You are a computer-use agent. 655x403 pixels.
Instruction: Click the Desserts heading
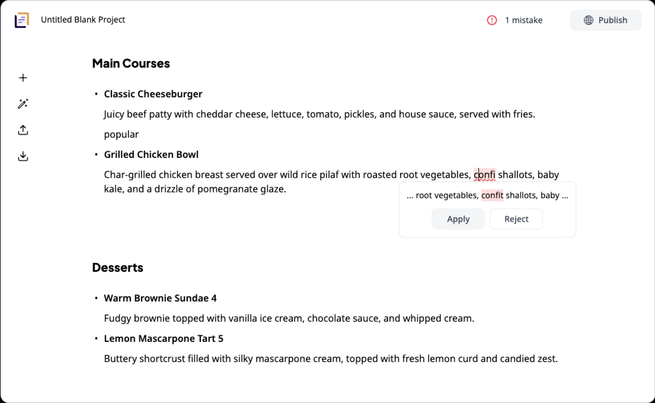tap(118, 268)
